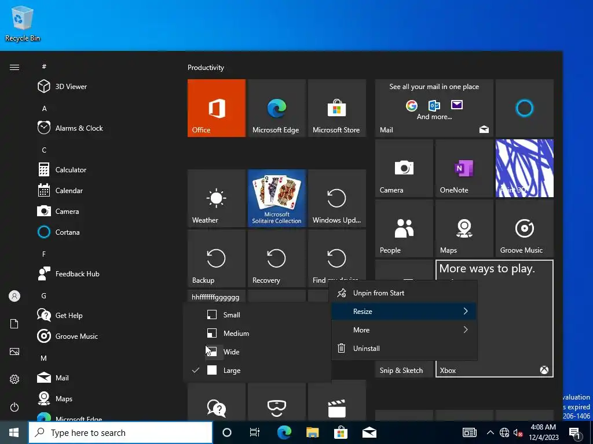Click the Windows Start button
This screenshot has width=593, height=444.
(x=14, y=432)
